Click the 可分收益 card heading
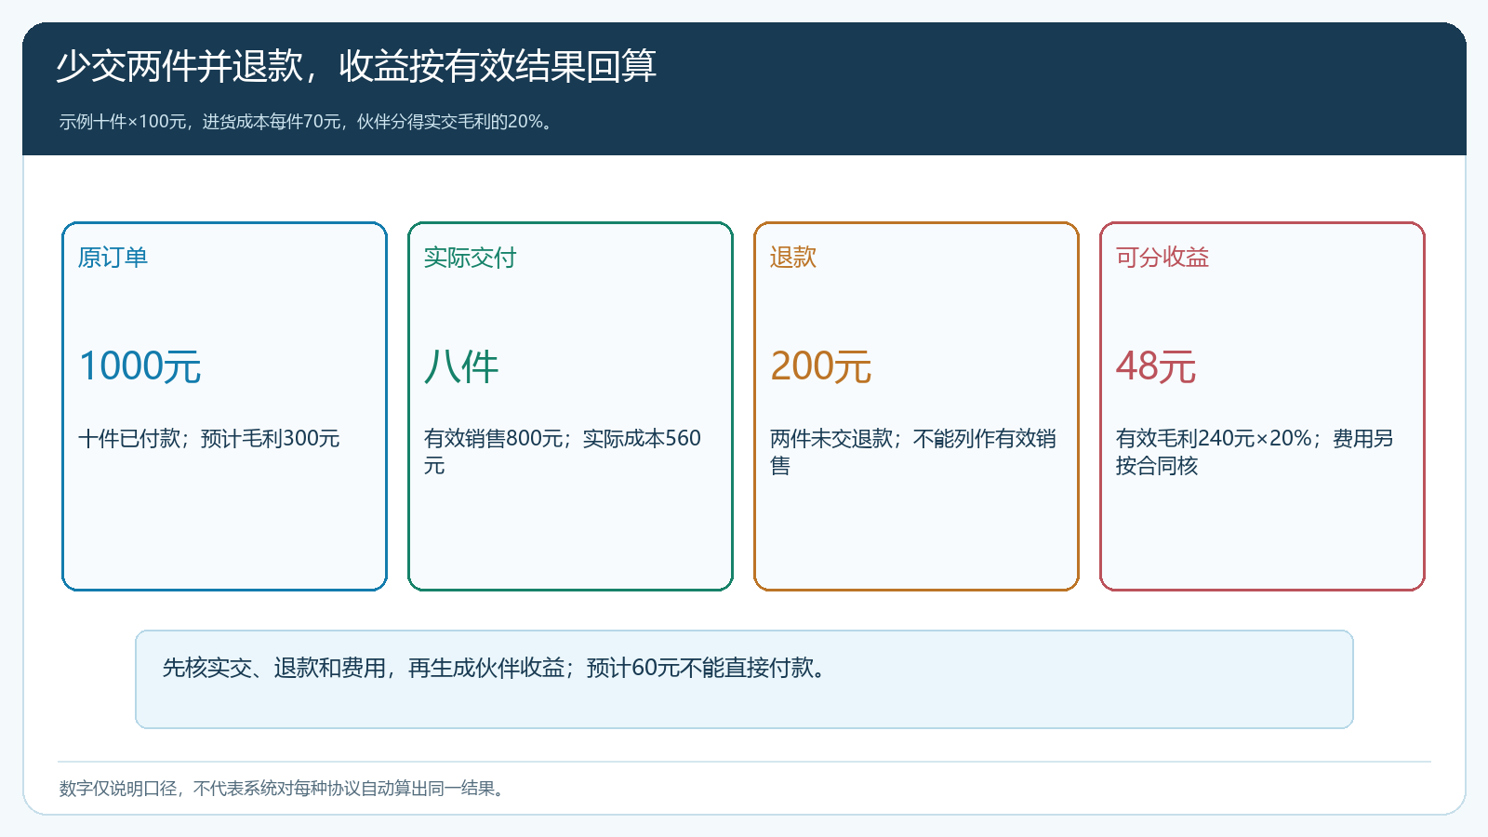Viewport: 1488px width, 837px height. click(1162, 258)
